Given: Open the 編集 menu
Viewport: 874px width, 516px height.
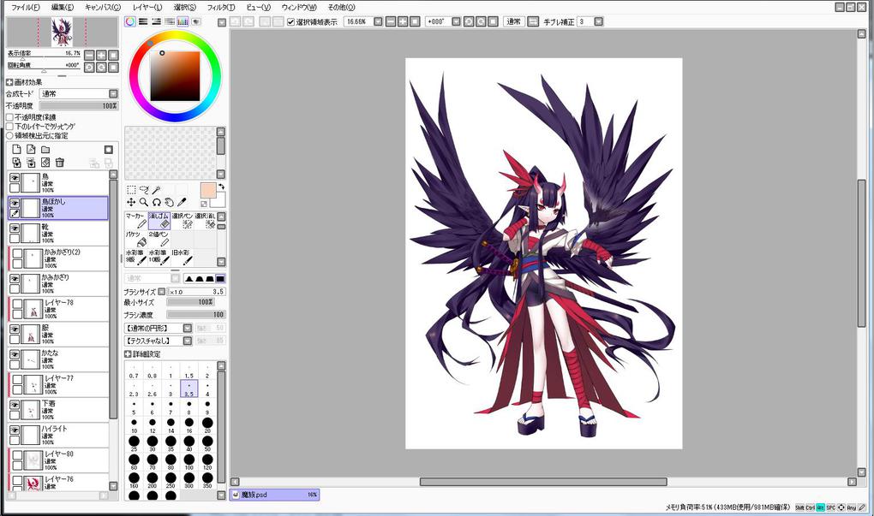Looking at the screenshot, I should tap(63, 7).
